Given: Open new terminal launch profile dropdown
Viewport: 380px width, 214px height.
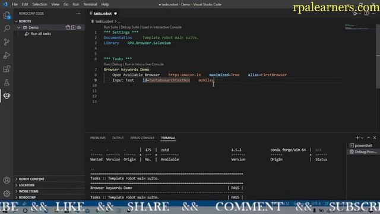Looking at the screenshot, I should click(x=362, y=138).
